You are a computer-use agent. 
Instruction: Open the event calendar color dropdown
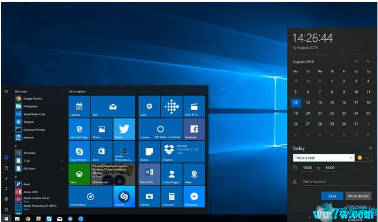(x=363, y=158)
